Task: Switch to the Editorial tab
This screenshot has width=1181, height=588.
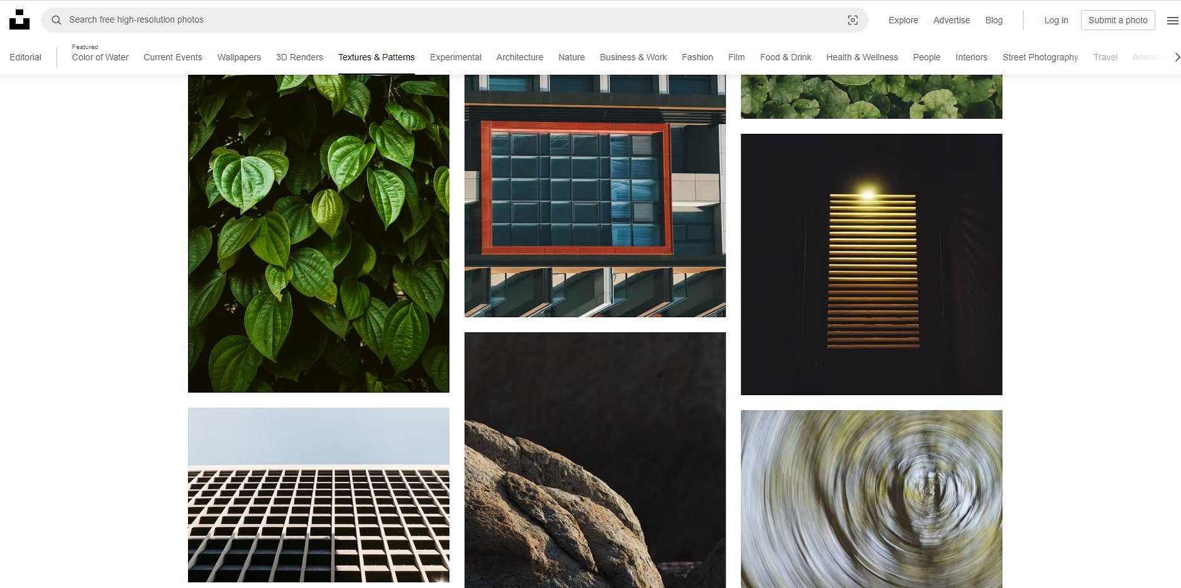Action: [25, 57]
